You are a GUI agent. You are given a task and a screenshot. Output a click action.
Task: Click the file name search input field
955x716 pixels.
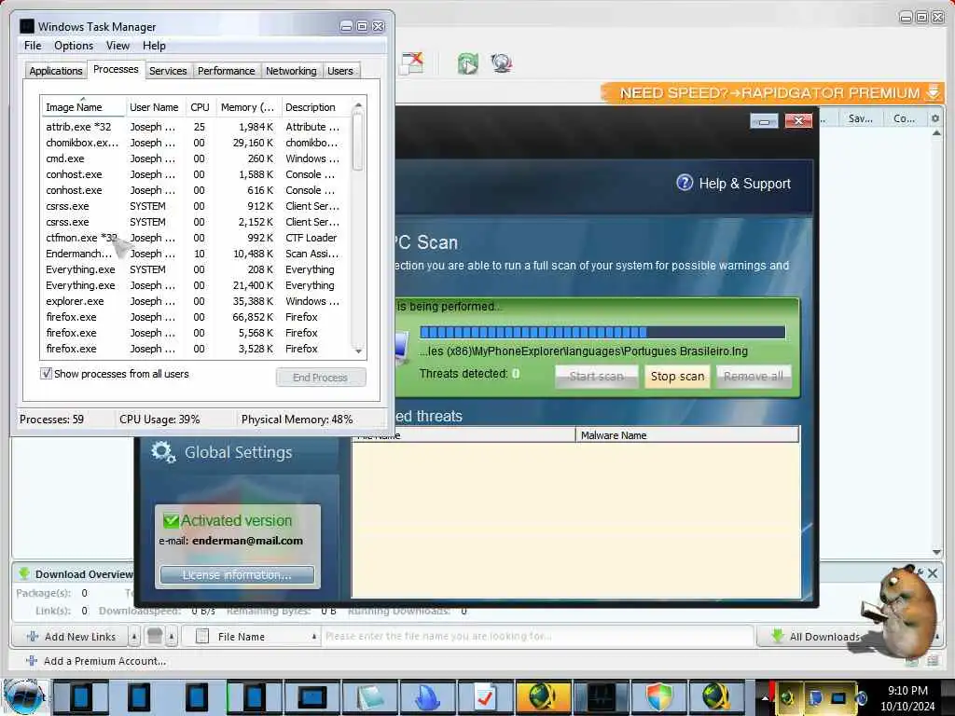(x=536, y=636)
